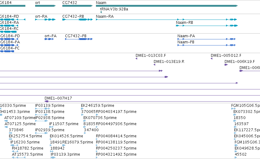Screen dimensions: 260x159
Task: Click the ort-PA protein feature
Action: point(49,39)
